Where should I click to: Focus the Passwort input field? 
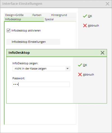(x=41, y=85)
